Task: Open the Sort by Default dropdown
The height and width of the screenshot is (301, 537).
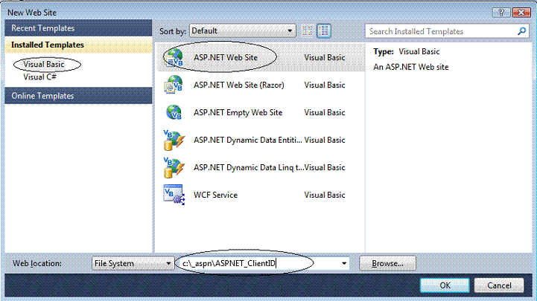Action: tap(243, 31)
